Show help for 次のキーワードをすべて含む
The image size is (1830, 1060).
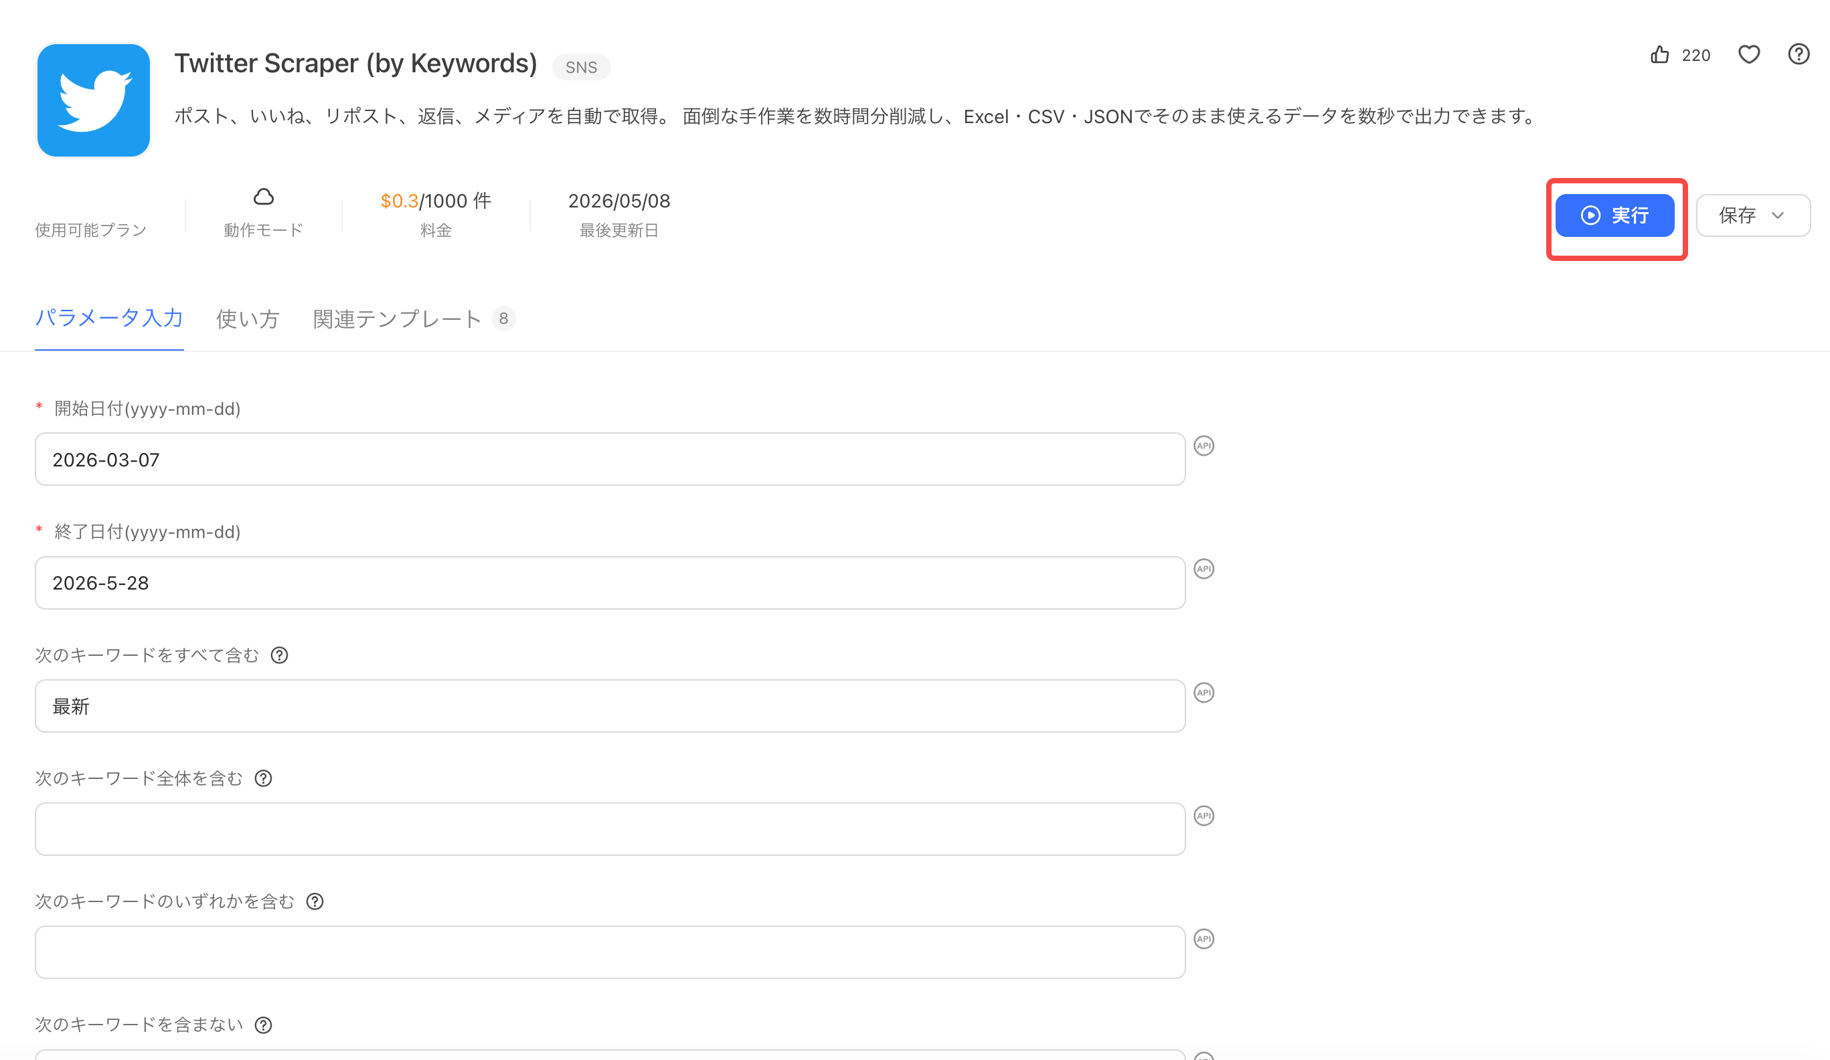tap(280, 656)
